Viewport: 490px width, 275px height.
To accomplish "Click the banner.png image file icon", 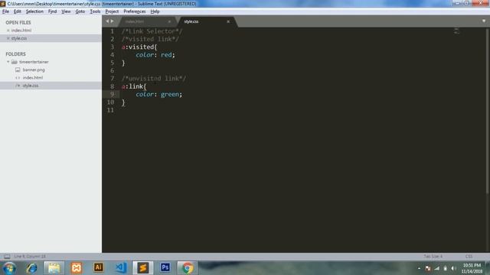I will (18, 70).
